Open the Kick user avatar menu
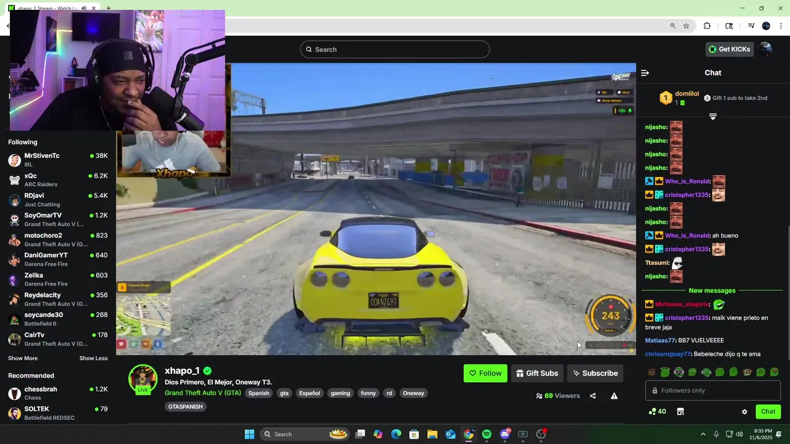790x444 pixels. pos(765,49)
